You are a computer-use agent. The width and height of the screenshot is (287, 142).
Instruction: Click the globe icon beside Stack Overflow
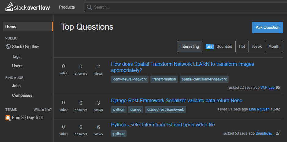click(8, 47)
